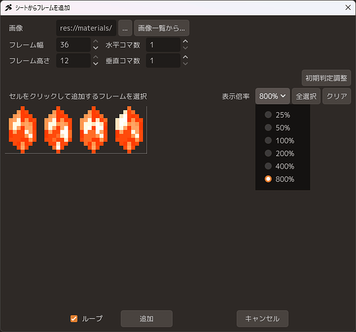Close the シートからフレームを追加 dialog
Viewport: 356px width, 332px height.
[x=348, y=8]
